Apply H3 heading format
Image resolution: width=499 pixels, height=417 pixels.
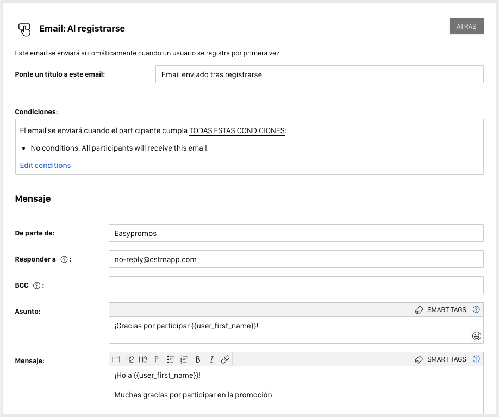tap(143, 359)
